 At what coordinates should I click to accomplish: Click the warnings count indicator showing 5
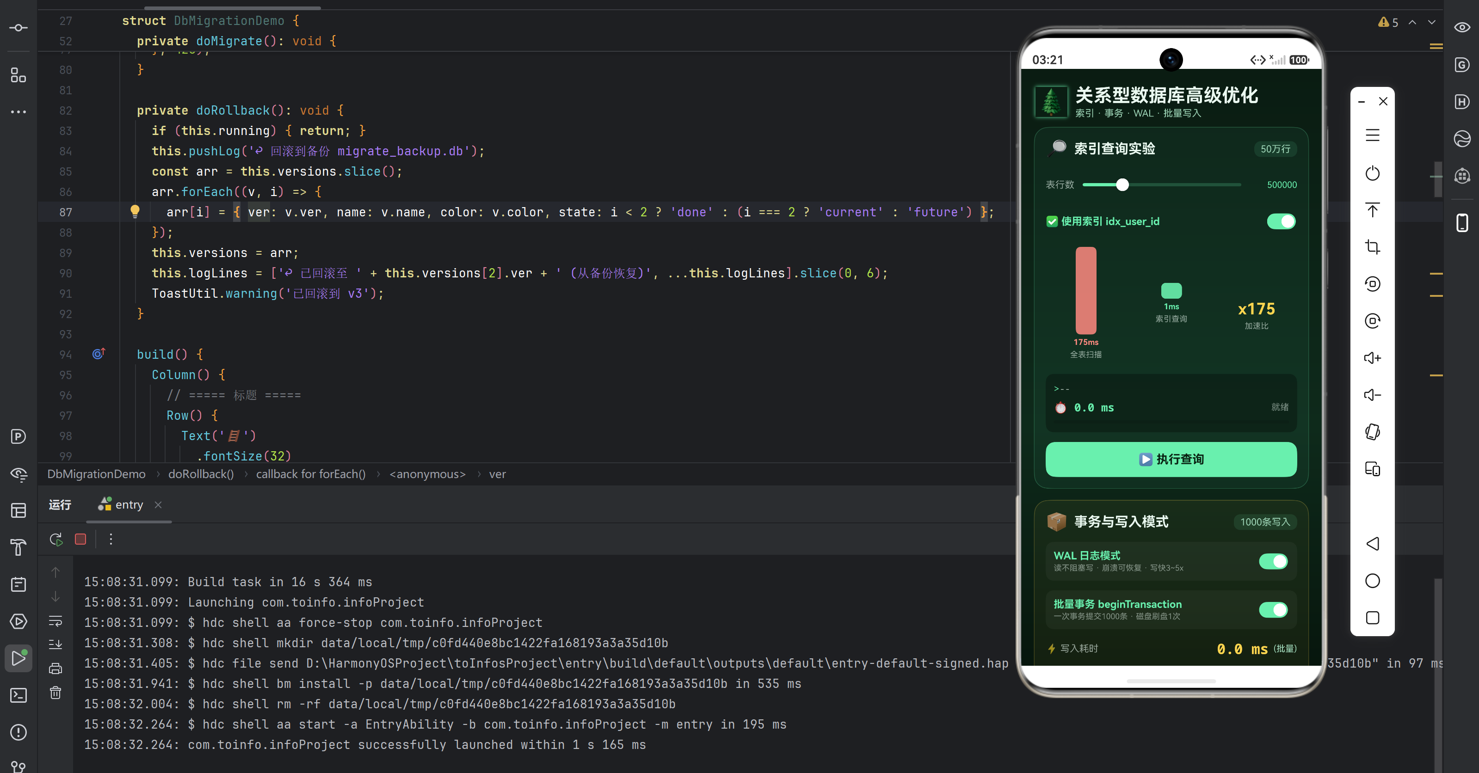[x=1388, y=22]
